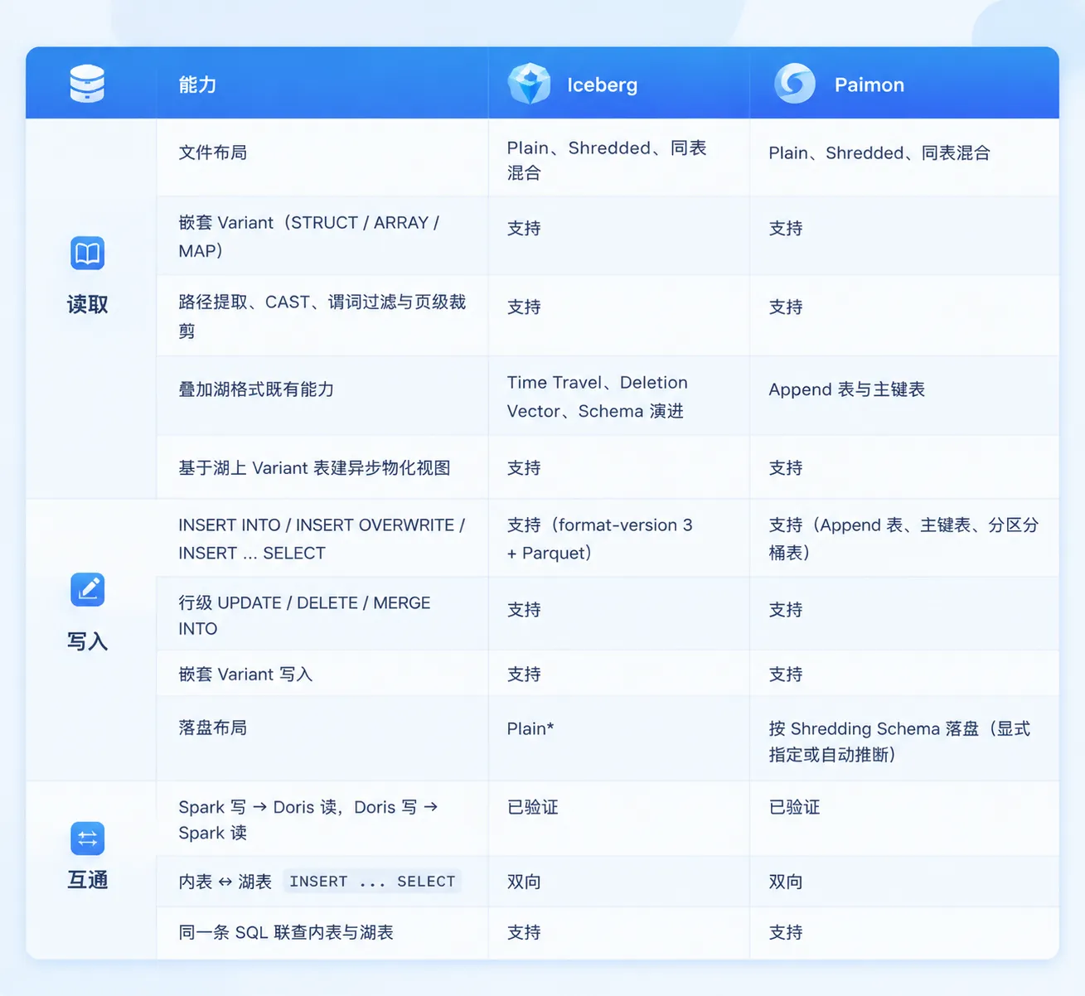
Task: Click 已验证 in the Paimon column
Action: [795, 807]
